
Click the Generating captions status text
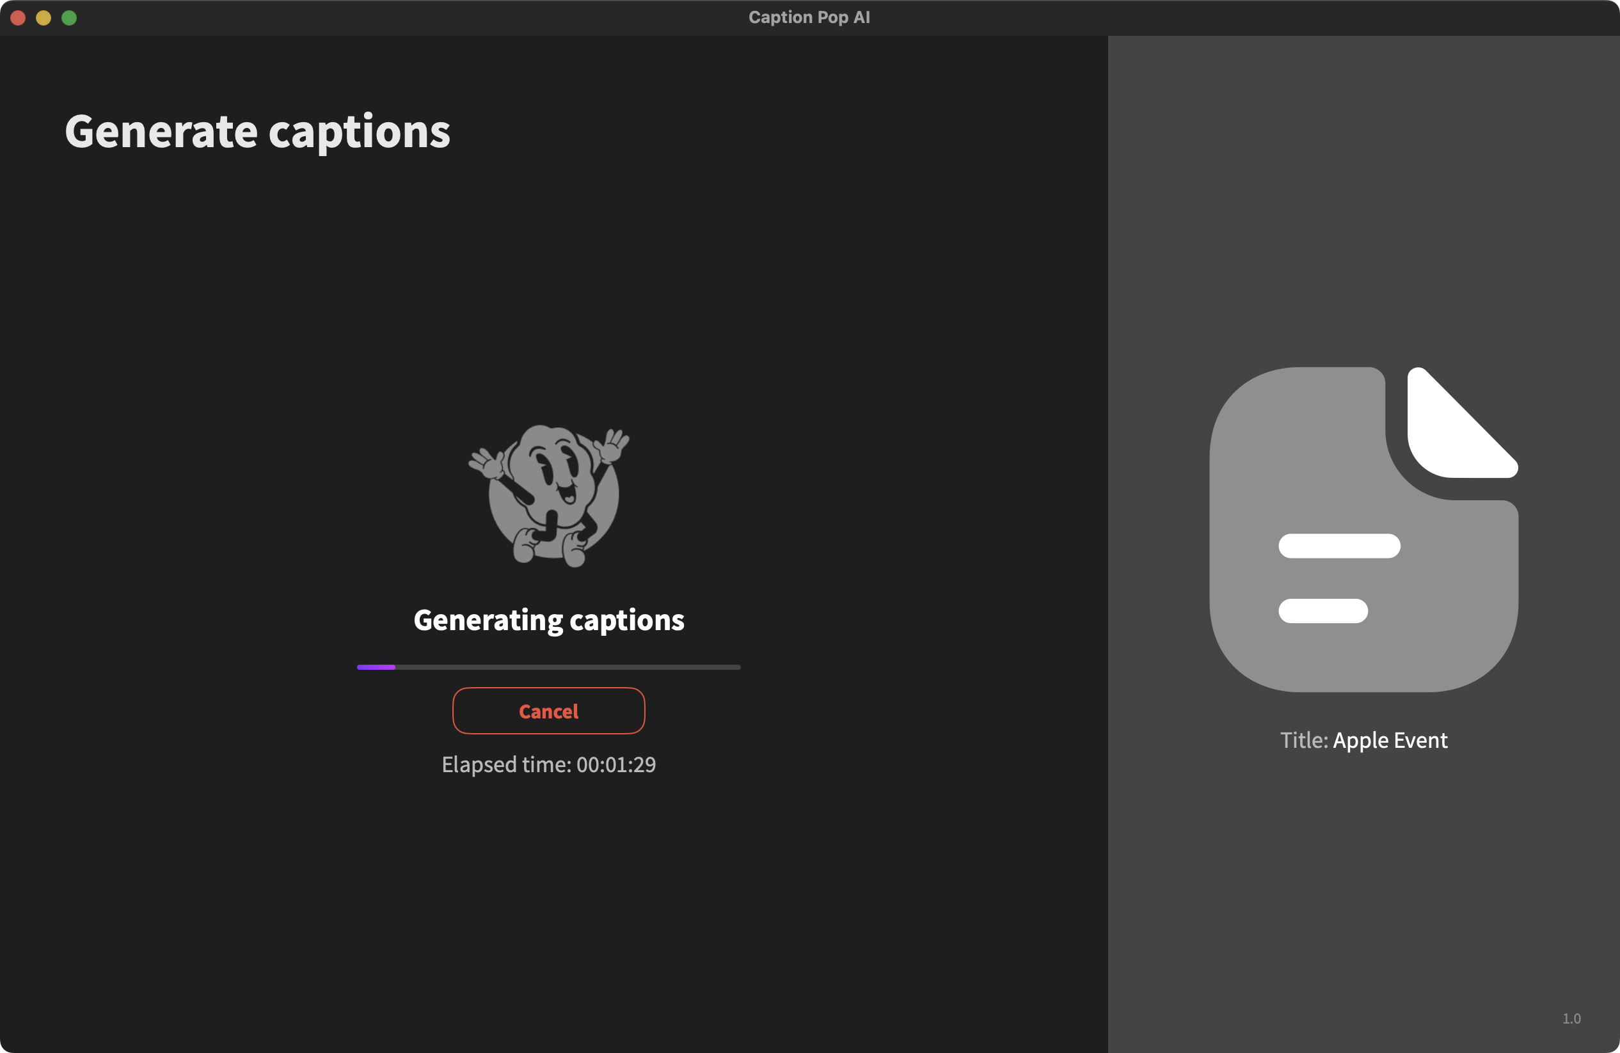coord(548,620)
